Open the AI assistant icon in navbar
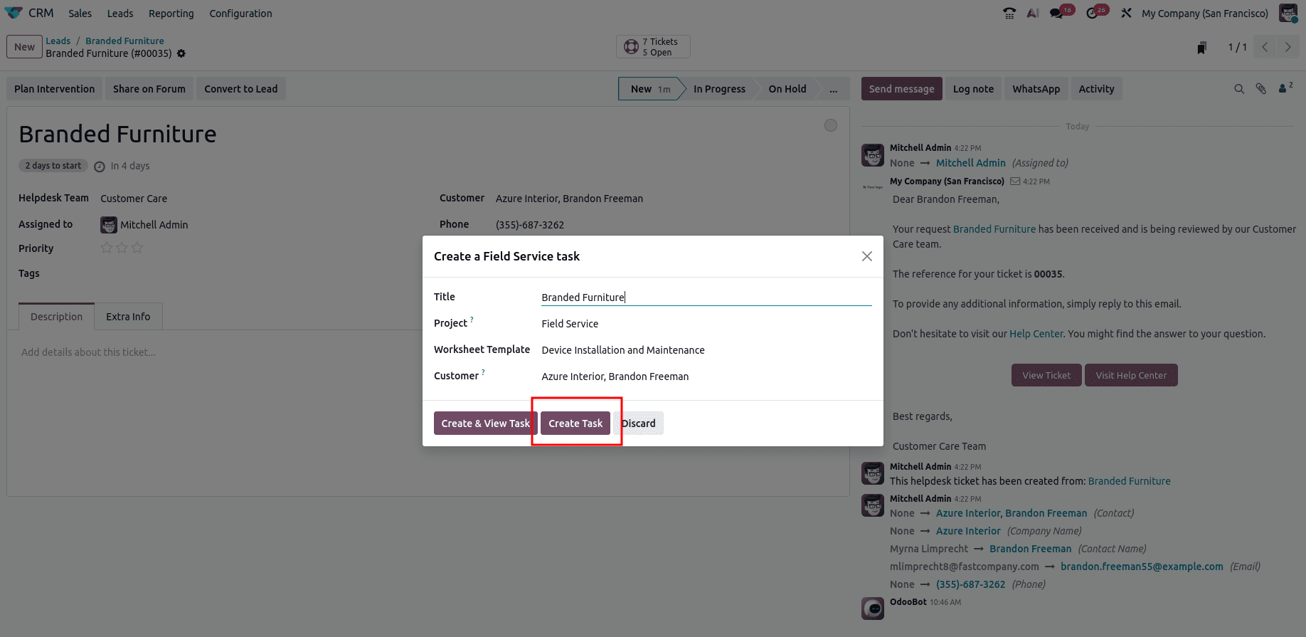1306x637 pixels. click(x=1033, y=13)
